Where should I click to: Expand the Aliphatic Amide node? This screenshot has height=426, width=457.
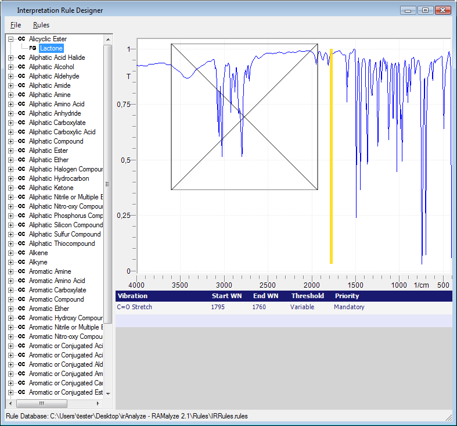tap(11, 85)
